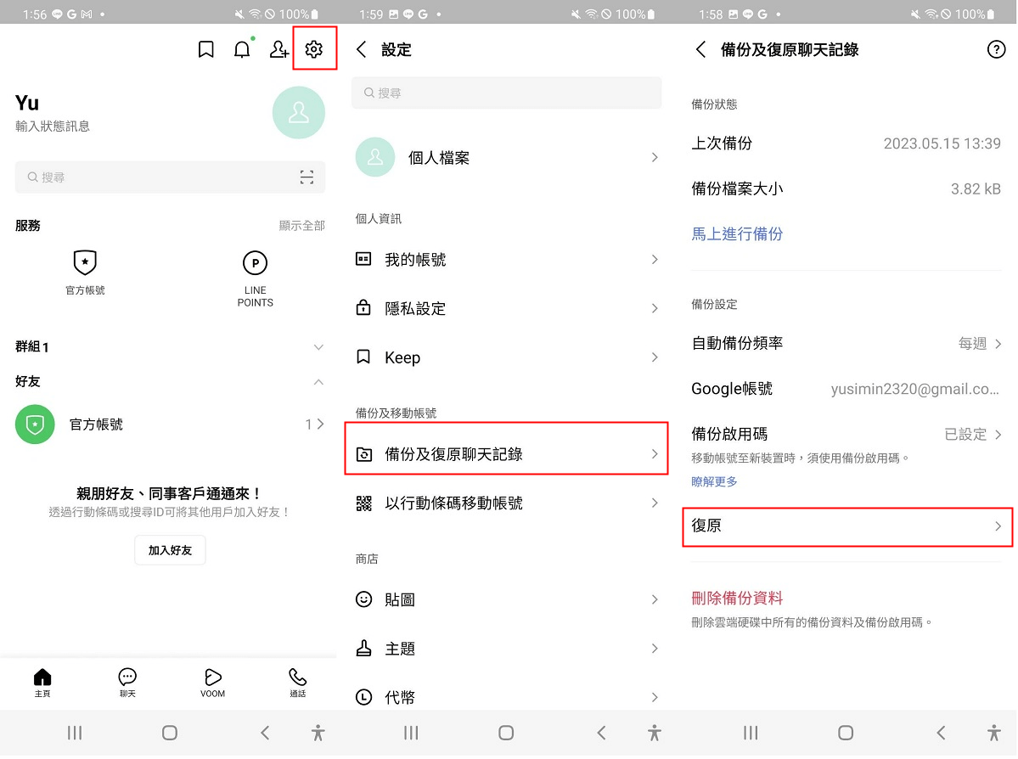Open the Settings gear icon
The image size is (1018, 759).
pyautogui.click(x=314, y=48)
